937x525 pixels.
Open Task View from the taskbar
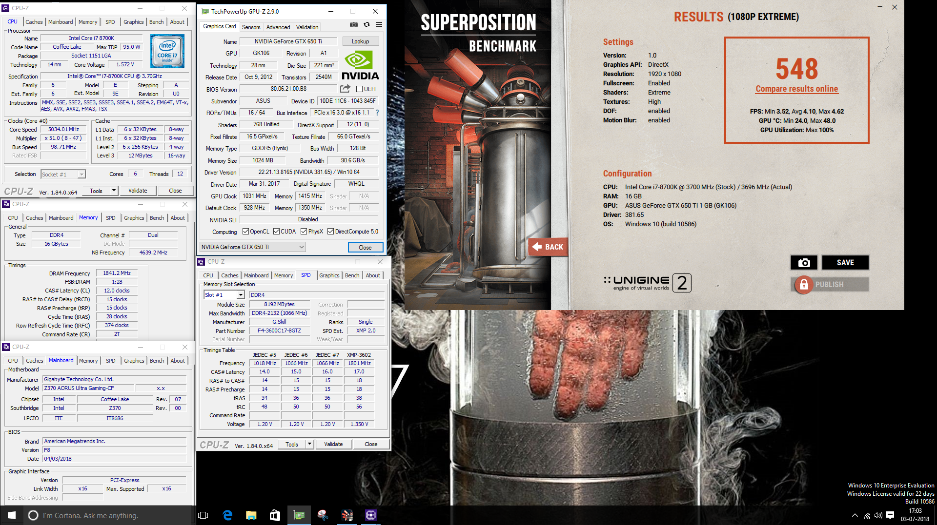[203, 515]
